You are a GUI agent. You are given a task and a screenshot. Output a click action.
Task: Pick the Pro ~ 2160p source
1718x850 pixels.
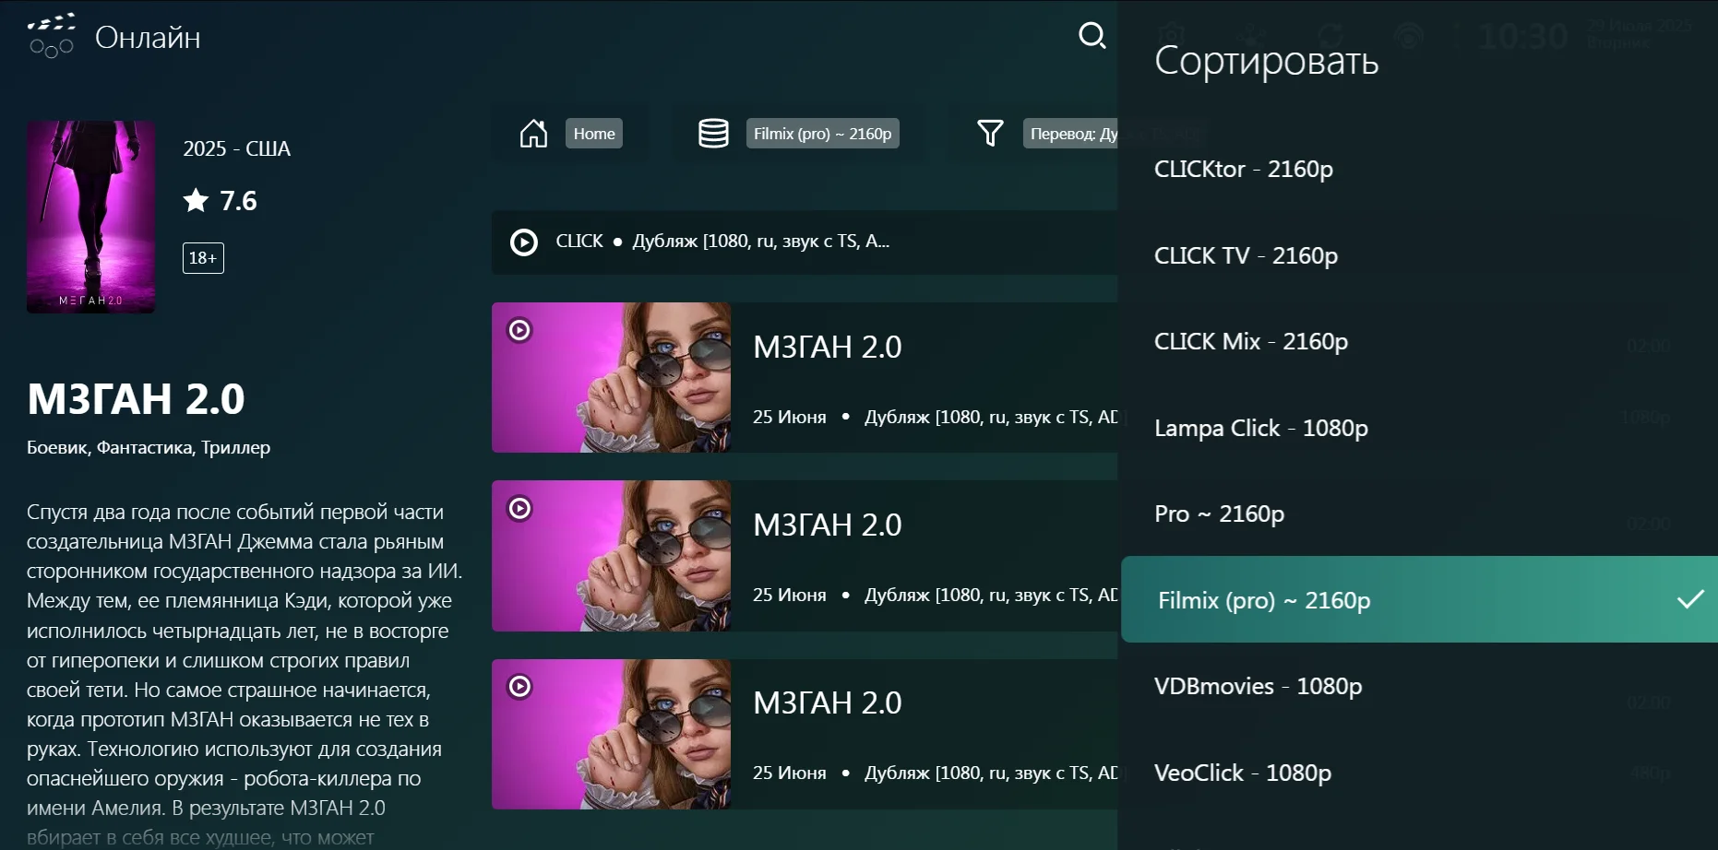[x=1418, y=514]
